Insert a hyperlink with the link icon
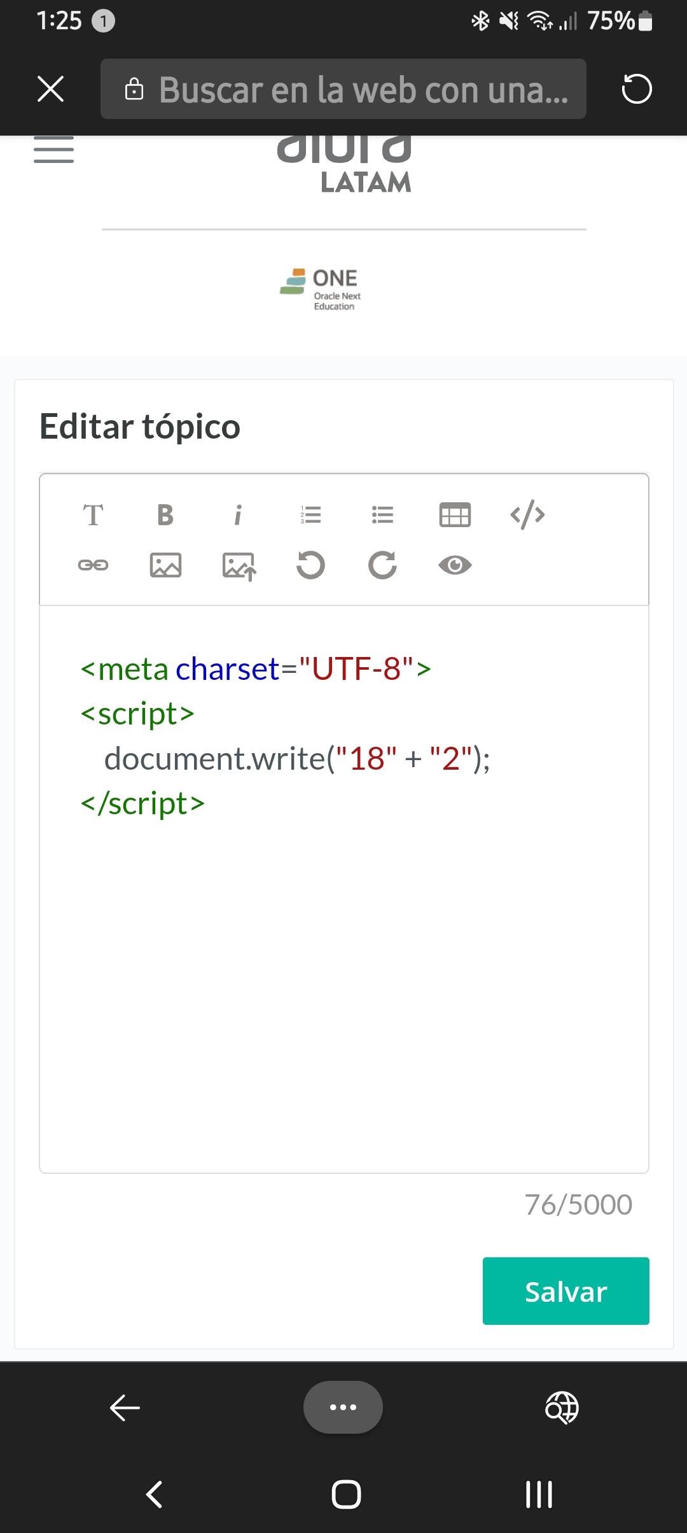 tap(94, 565)
